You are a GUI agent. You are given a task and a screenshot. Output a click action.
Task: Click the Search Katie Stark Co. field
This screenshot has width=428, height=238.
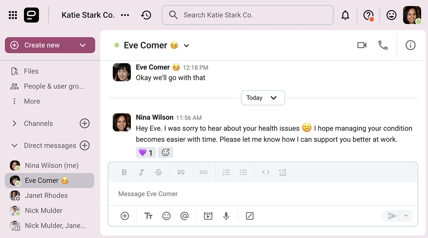(x=248, y=15)
